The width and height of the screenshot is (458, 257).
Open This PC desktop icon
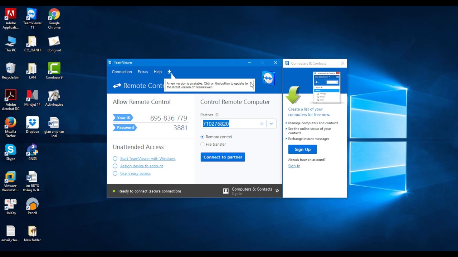(x=10, y=44)
